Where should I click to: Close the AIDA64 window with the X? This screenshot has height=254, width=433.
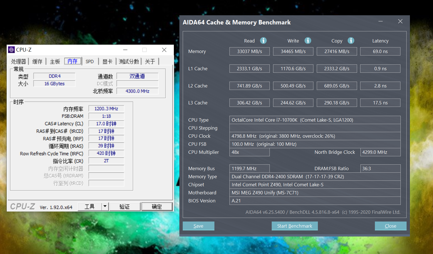400,21
